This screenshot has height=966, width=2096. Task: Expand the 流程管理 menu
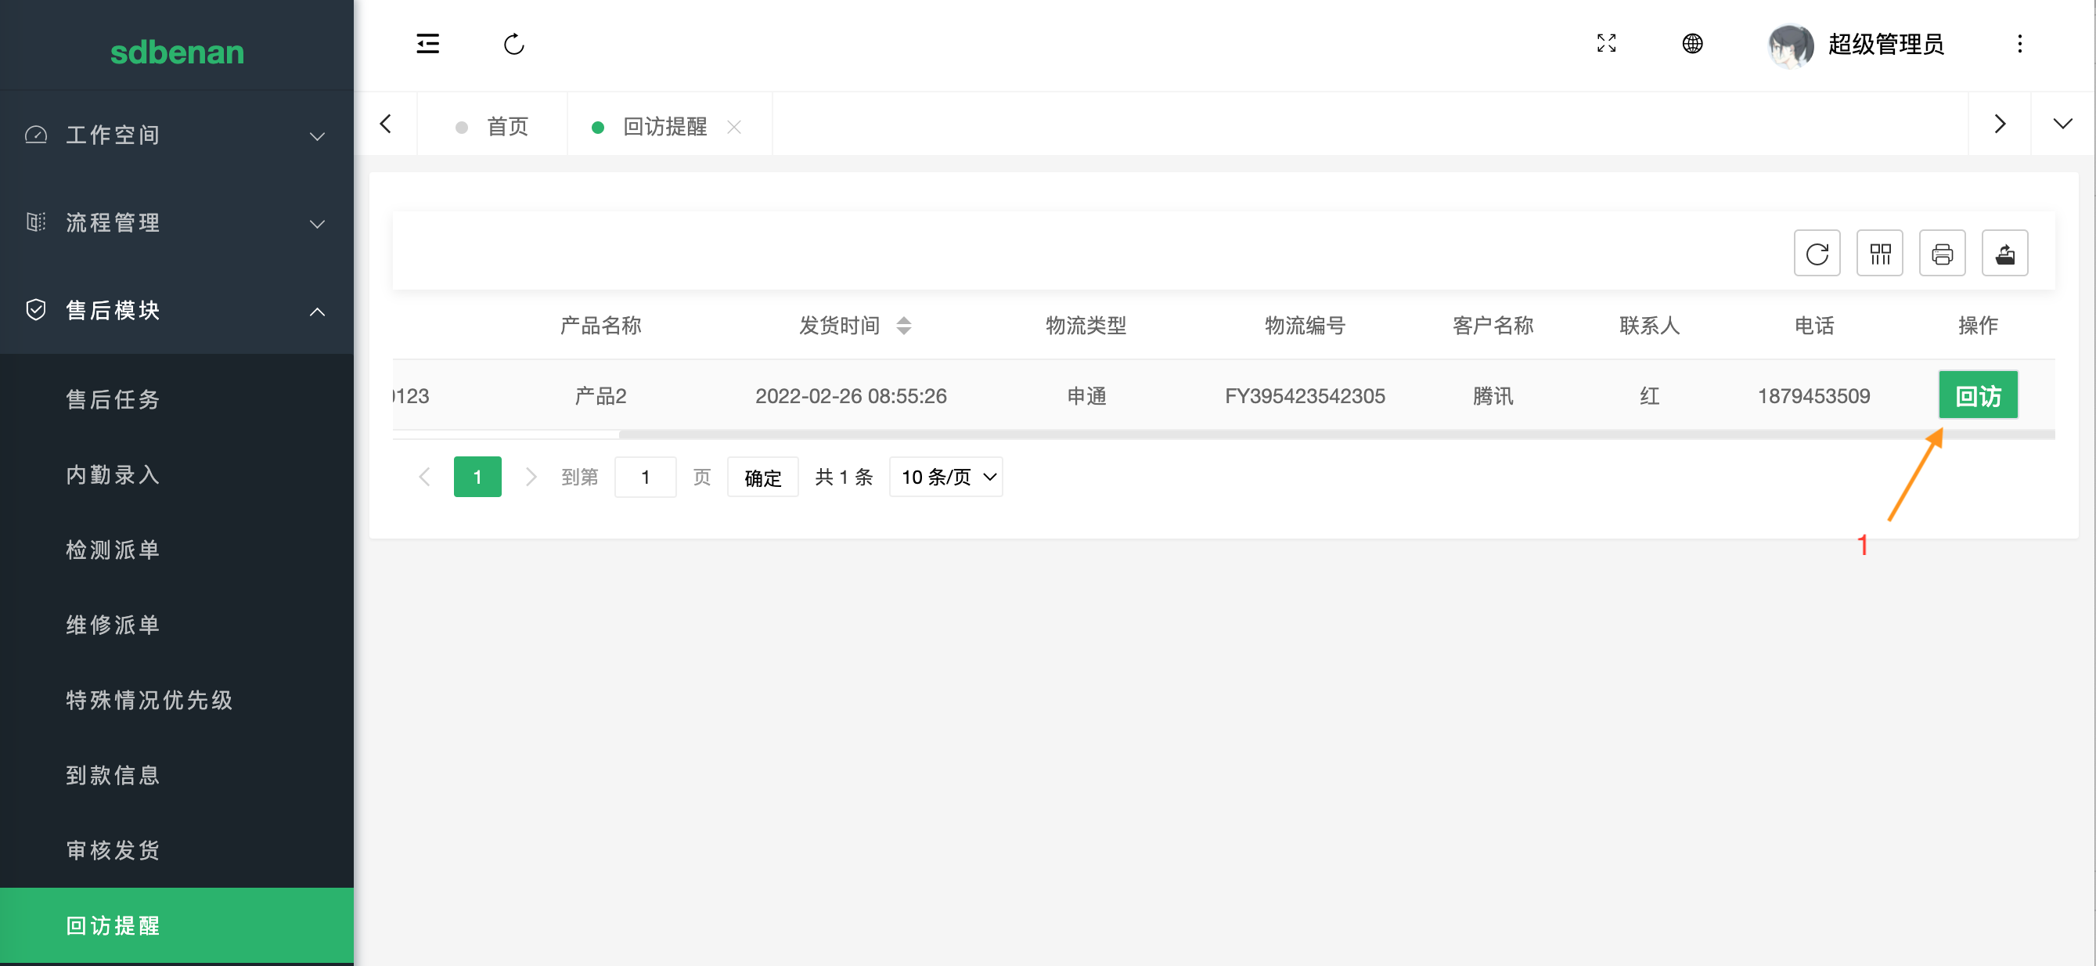pyautogui.click(x=177, y=223)
